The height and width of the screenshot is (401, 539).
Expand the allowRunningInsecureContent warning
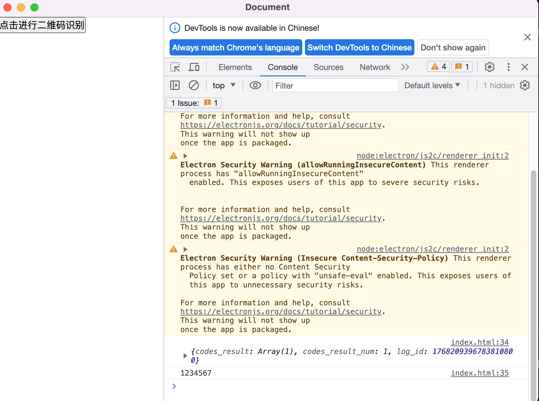tap(185, 156)
